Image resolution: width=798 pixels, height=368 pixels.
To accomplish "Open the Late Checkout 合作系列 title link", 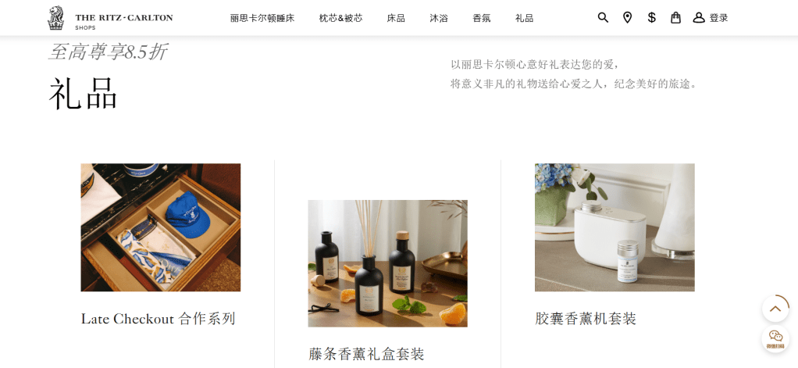I will coord(159,319).
